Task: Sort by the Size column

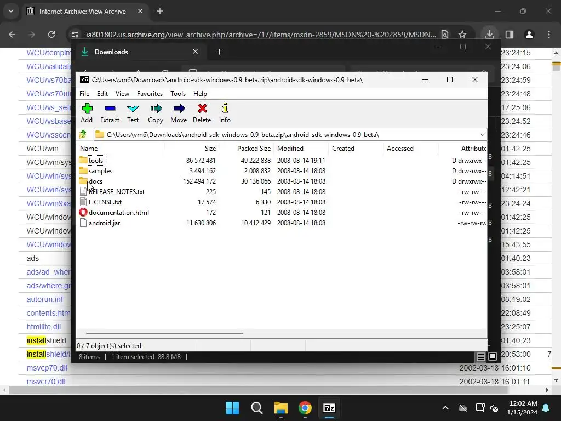Action: coord(191,148)
